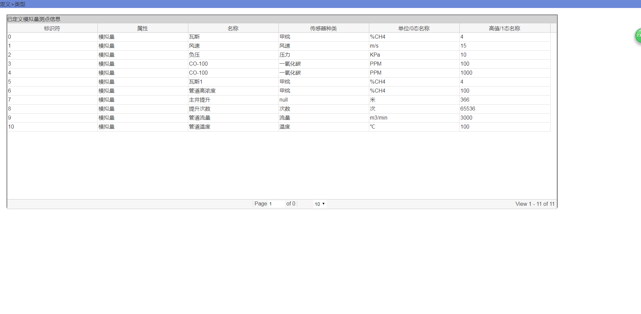Click the page-size dropdown arrow in the pager
641x314 pixels.
323,204
